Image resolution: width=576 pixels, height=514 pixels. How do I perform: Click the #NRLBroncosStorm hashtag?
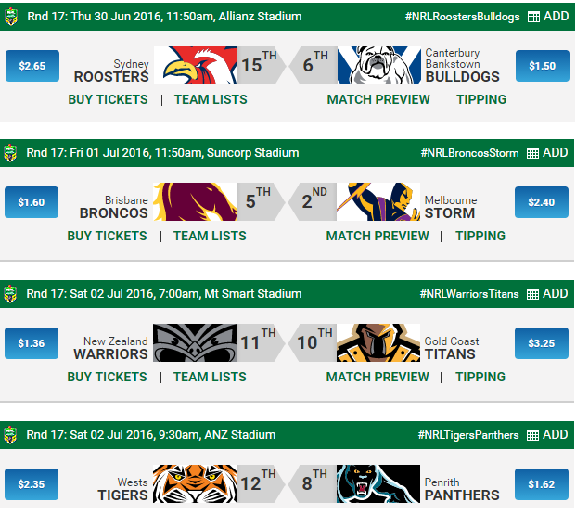tap(469, 153)
